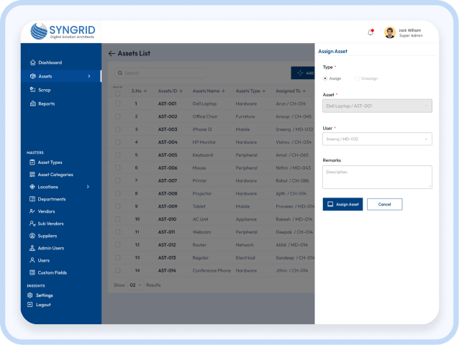The height and width of the screenshot is (345, 459).
Task: Click the back arrow beside Assets List
Action: click(x=112, y=53)
